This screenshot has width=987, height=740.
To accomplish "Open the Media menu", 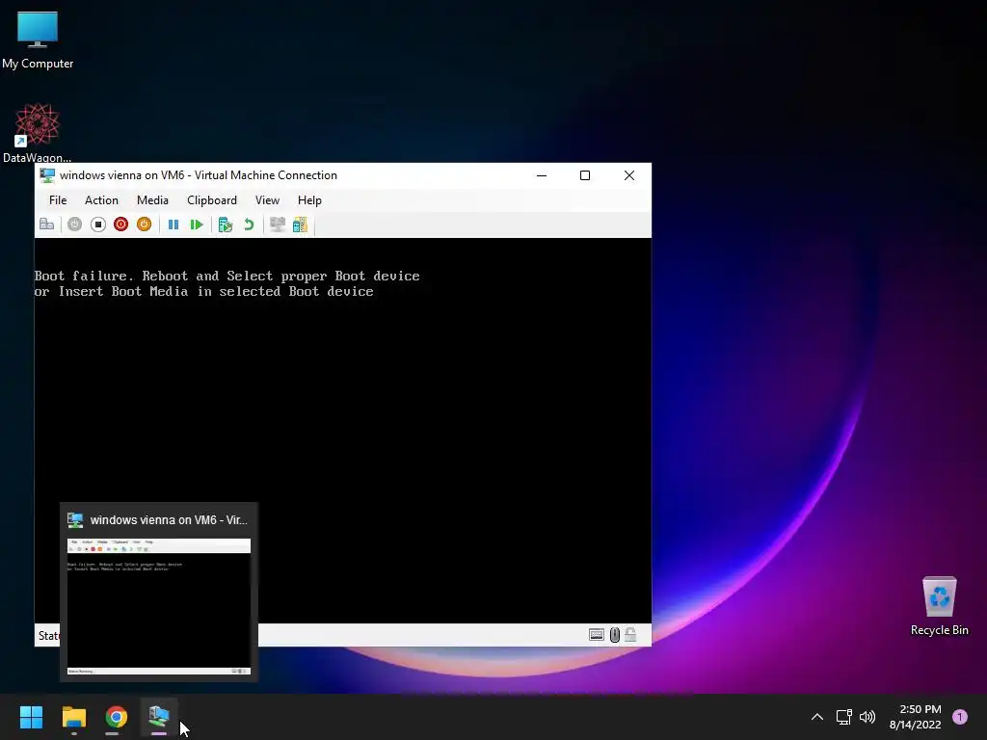I will point(152,200).
